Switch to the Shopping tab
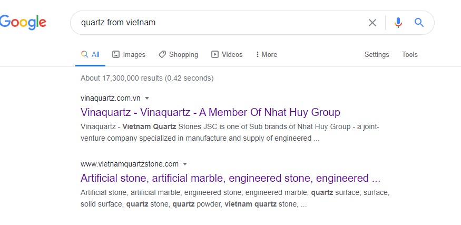Image resolution: width=461 pixels, height=225 pixels. pyautogui.click(x=178, y=54)
